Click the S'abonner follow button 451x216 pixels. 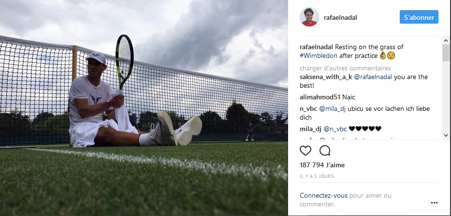pos(419,17)
